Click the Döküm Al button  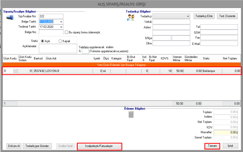coord(14,146)
